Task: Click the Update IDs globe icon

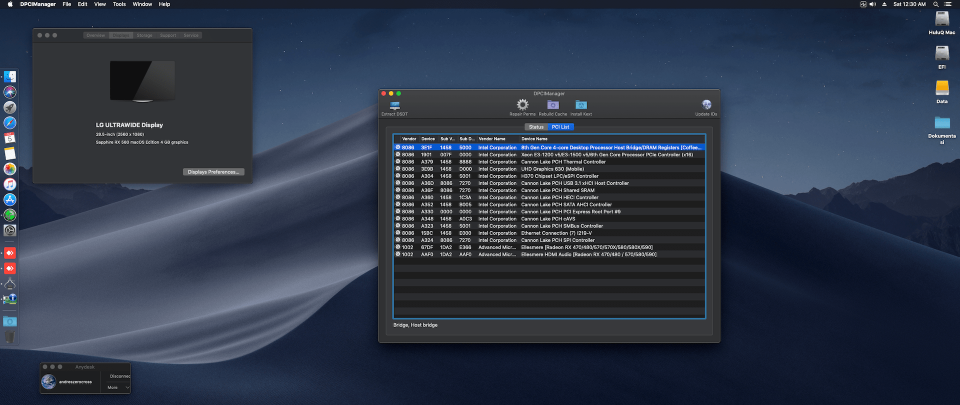Action: pyautogui.click(x=706, y=104)
